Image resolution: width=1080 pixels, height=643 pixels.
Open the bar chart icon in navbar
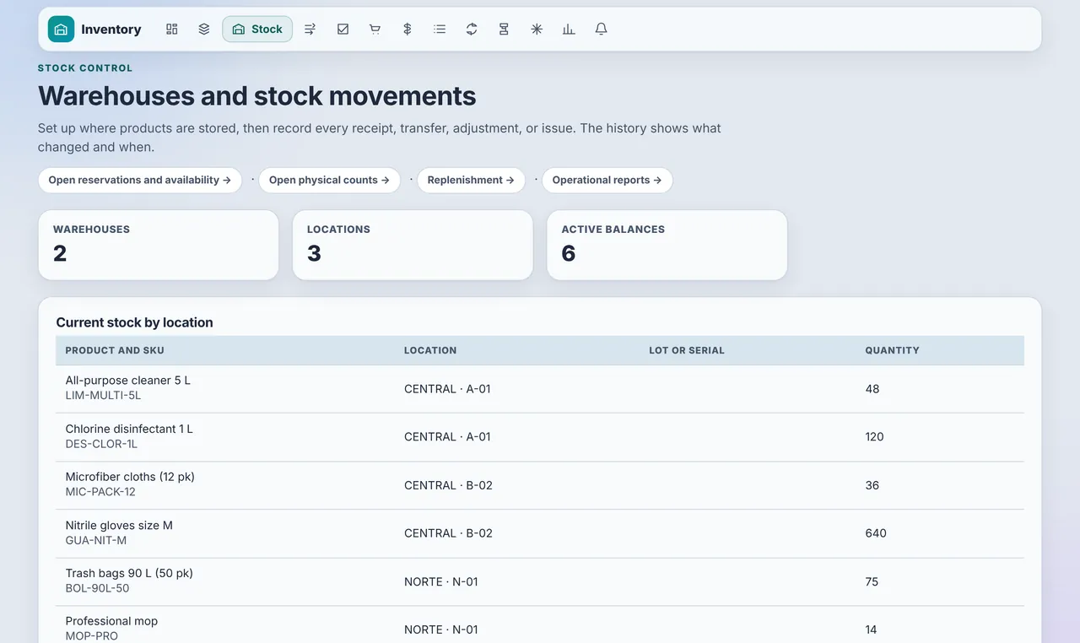569,29
